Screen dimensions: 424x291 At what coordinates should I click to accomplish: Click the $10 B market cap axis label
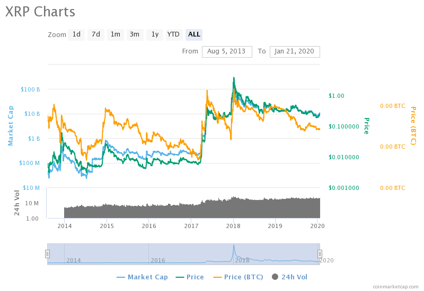(32, 114)
